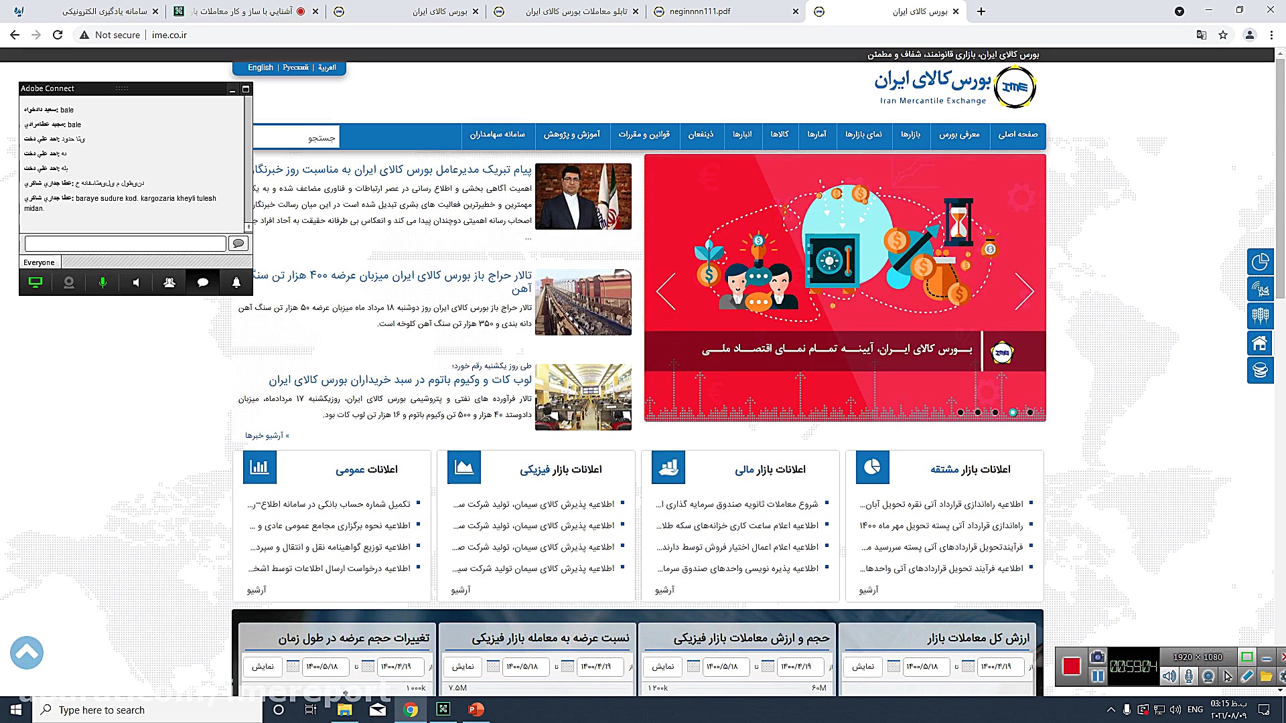Open the recorder output folder

tap(1266, 676)
